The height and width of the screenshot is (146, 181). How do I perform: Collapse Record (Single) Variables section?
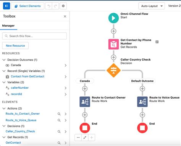click(x=4, y=71)
